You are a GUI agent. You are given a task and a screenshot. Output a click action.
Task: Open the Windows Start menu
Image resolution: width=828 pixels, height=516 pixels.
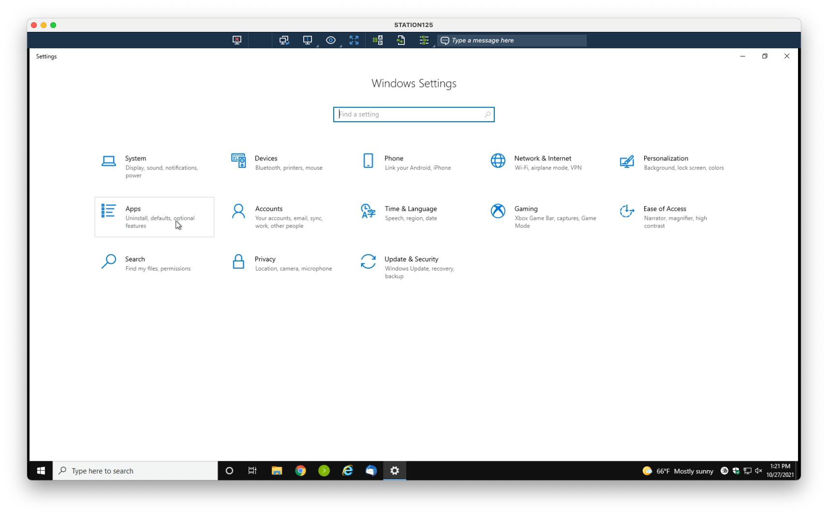point(41,471)
